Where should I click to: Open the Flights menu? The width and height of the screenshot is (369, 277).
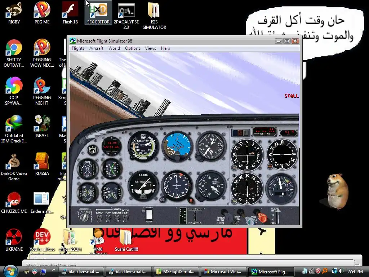[78, 48]
